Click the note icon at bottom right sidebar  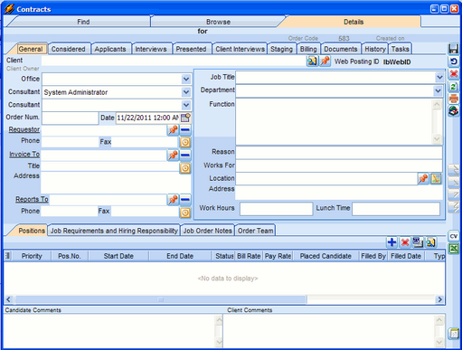(454, 334)
